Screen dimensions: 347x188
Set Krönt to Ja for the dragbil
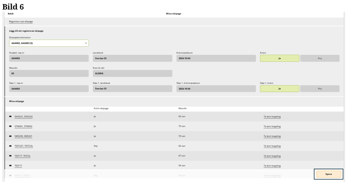click(x=279, y=58)
